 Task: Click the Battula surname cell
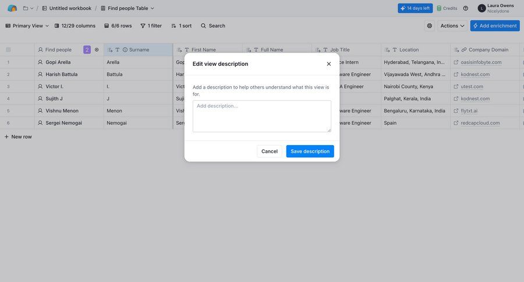139,74
